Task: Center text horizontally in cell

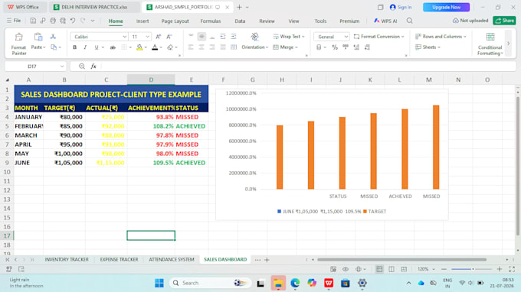Action: 202,47
